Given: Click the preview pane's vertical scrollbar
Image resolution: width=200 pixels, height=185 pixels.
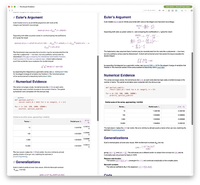Looking at the screenshot, I should tap(192, 88).
